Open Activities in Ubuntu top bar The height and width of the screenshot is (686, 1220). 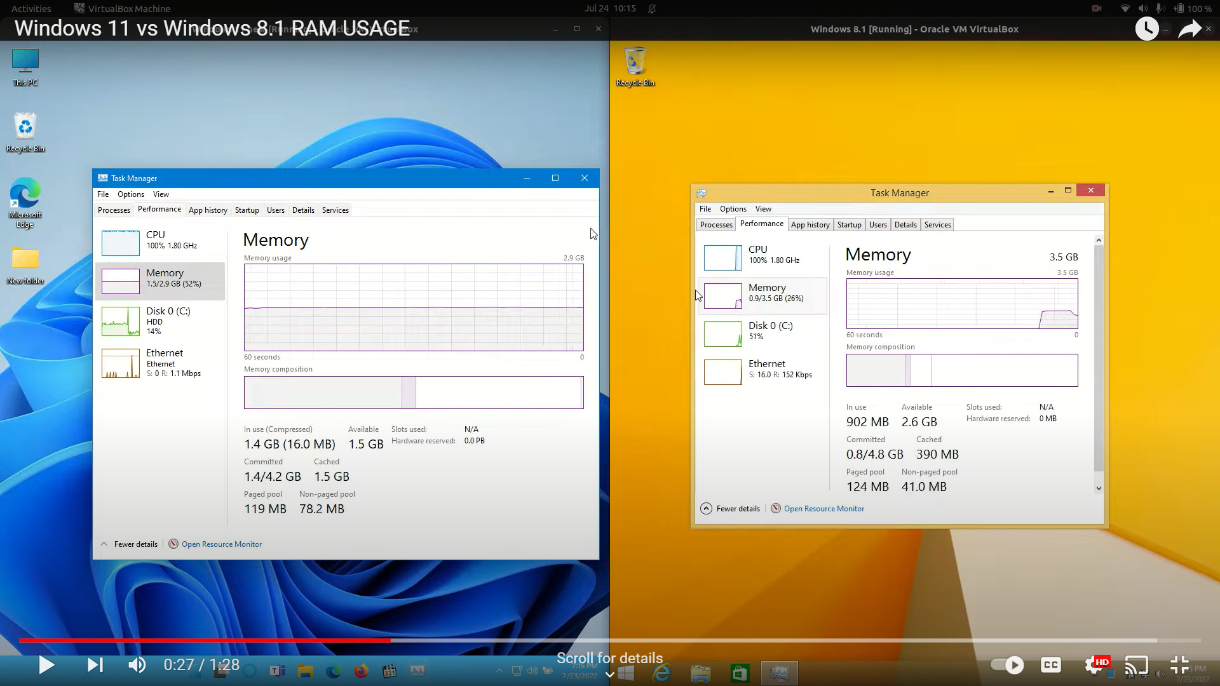coord(31,8)
